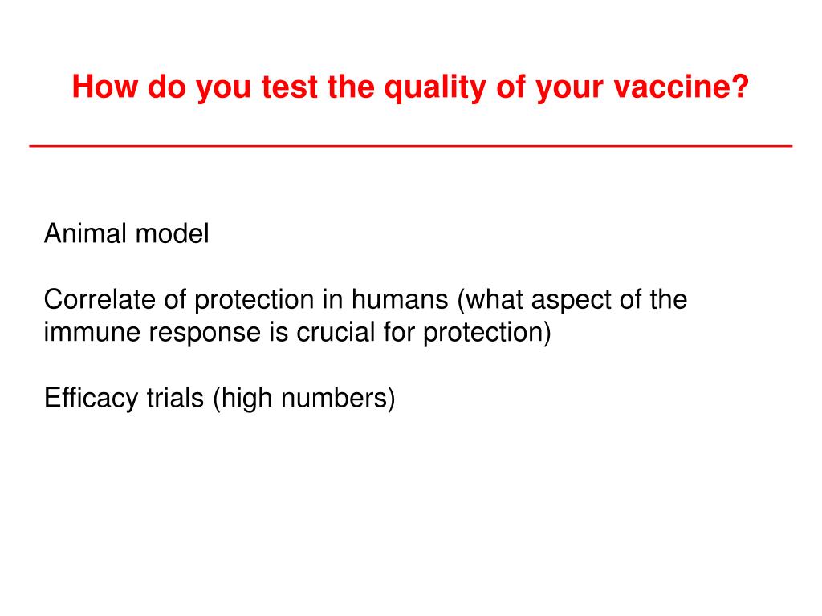Screen dimensions: 822x616
Task: Click the word "model" in the body
Action: 172,233
